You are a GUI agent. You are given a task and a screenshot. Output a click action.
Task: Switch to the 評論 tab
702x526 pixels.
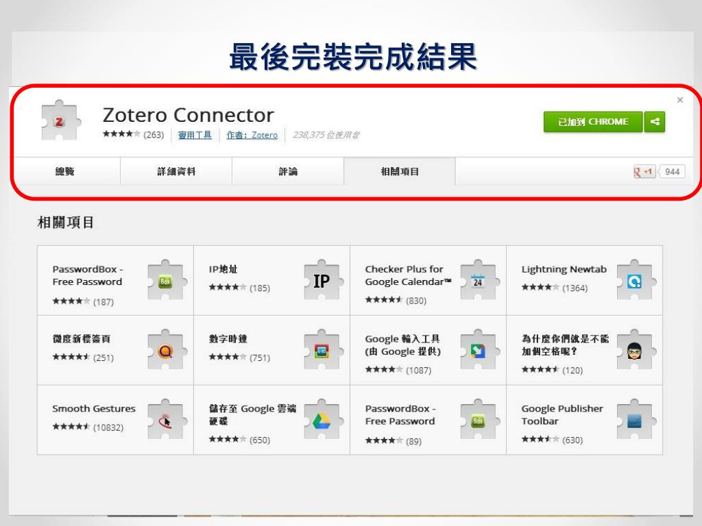(288, 171)
